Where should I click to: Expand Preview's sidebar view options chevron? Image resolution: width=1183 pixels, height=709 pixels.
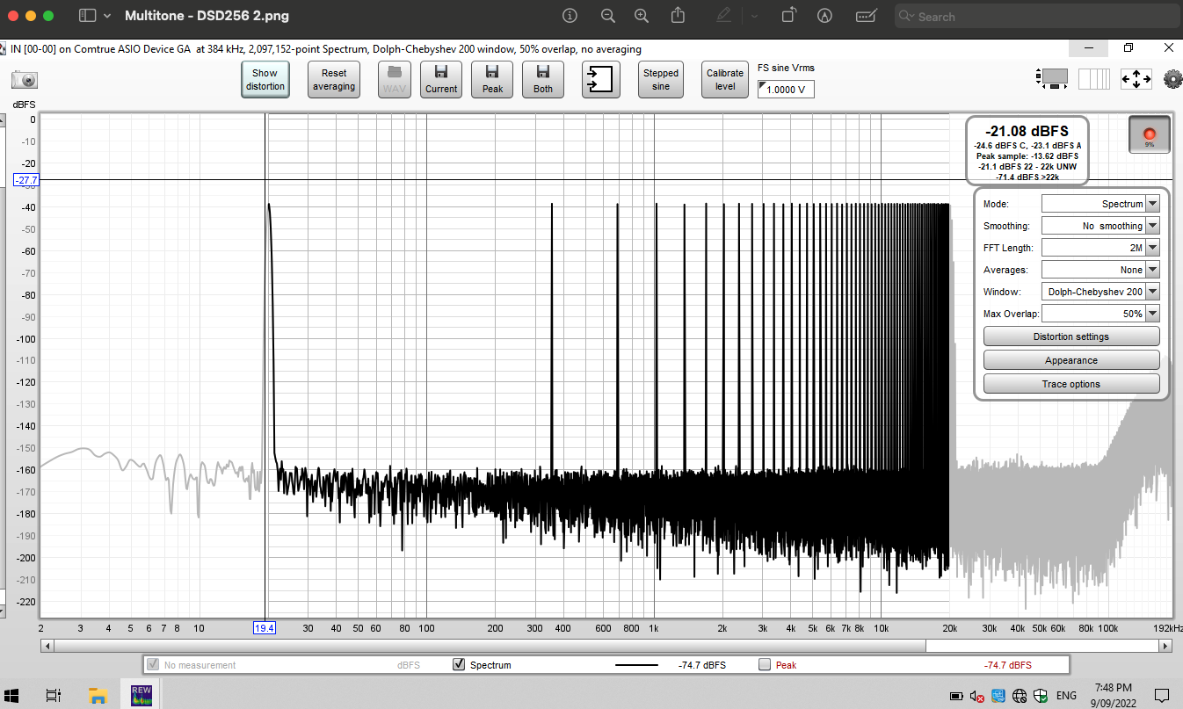(107, 16)
